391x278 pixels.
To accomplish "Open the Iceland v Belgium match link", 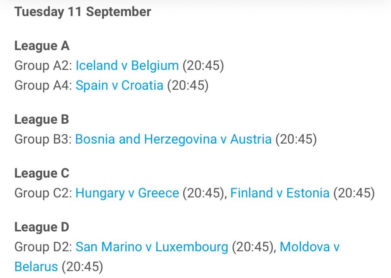I will click(127, 66).
